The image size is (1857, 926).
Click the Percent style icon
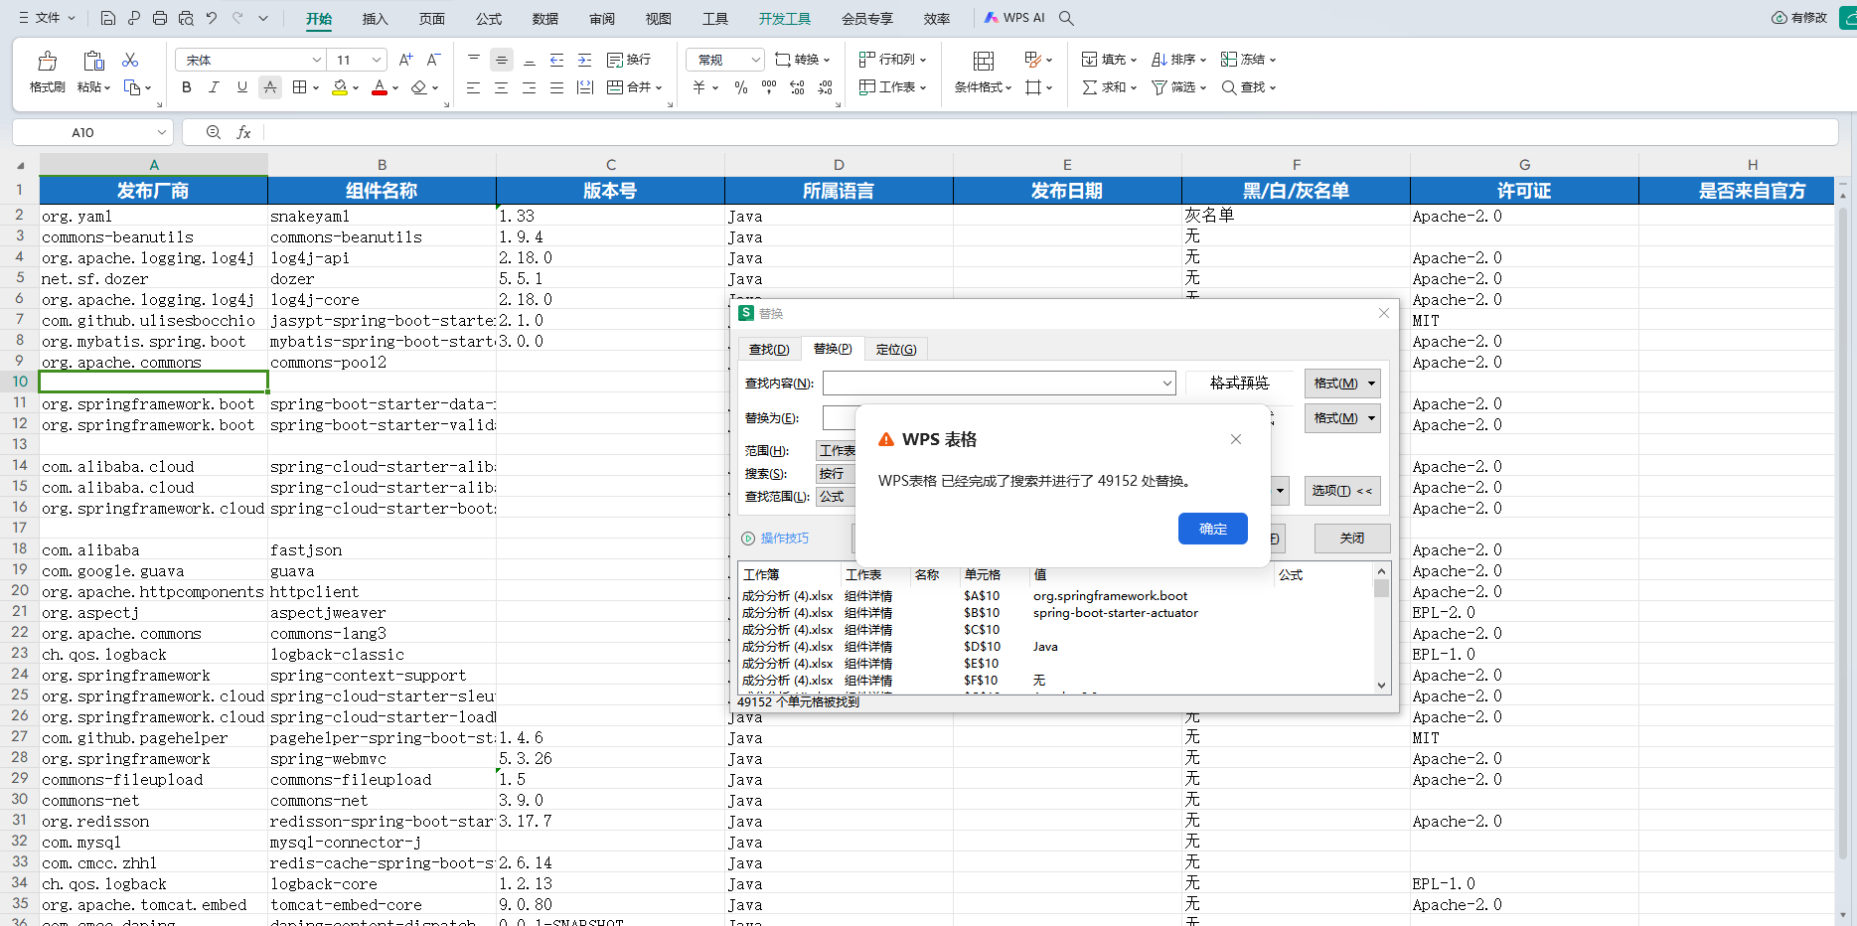pos(741,87)
